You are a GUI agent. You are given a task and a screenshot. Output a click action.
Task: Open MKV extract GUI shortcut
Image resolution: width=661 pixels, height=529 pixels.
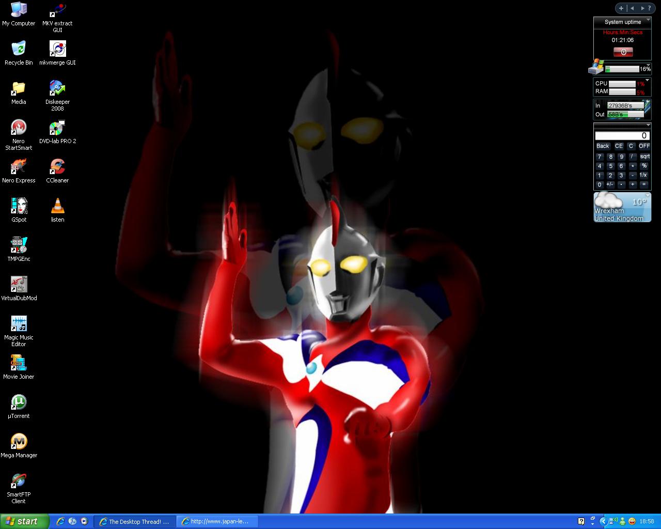(x=57, y=17)
